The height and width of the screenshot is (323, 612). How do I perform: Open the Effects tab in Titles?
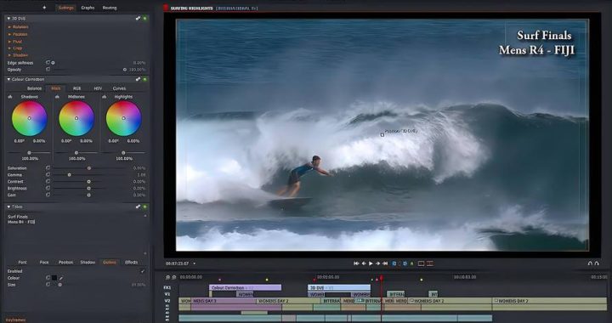(132, 263)
